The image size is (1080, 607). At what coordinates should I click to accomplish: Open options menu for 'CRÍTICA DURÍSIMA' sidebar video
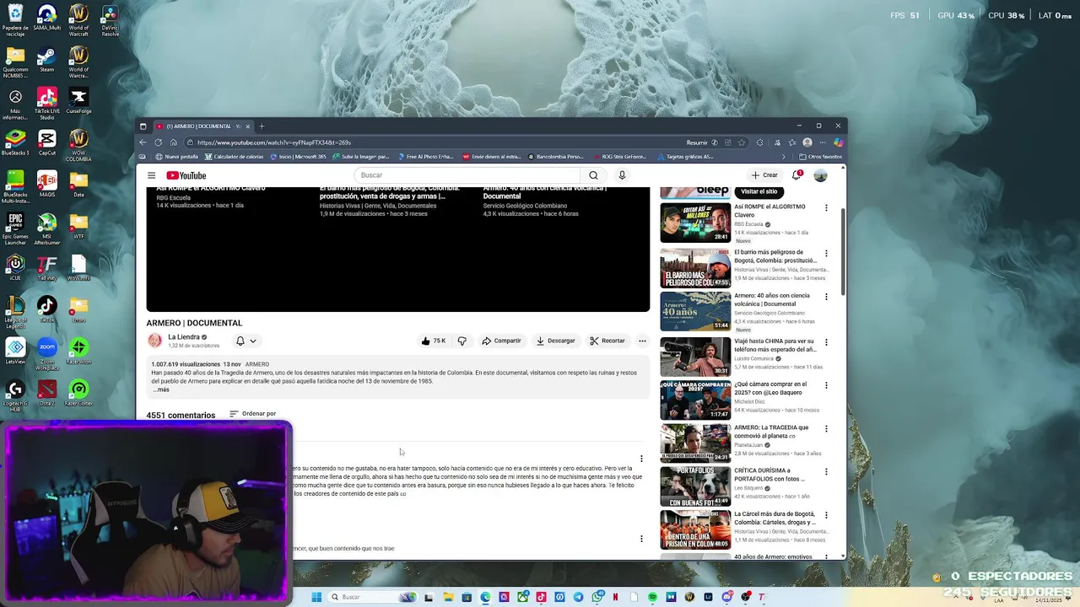tap(826, 472)
